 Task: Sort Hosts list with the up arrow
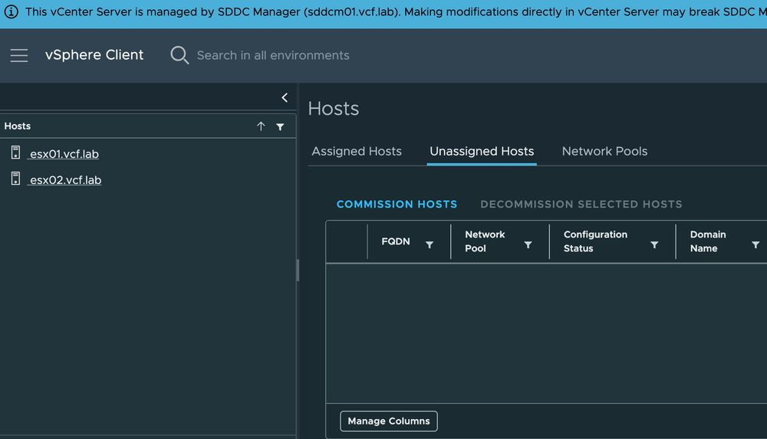pyautogui.click(x=261, y=126)
